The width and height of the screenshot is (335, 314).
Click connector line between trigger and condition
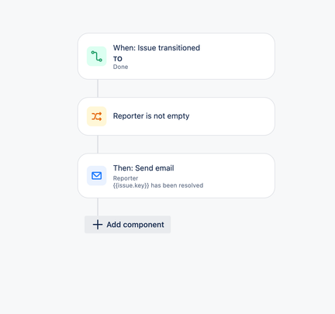98,88
